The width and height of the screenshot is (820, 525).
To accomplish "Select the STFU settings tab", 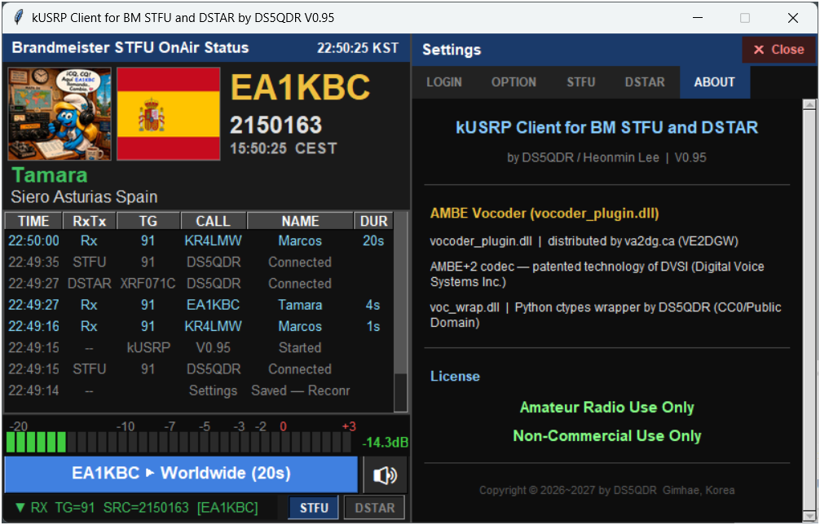I will [581, 82].
